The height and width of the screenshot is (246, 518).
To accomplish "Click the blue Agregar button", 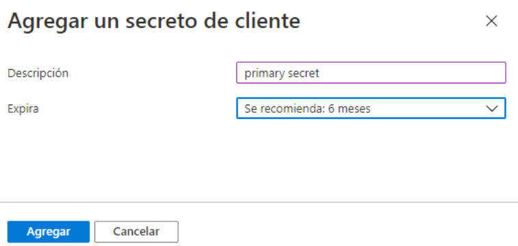I will pyautogui.click(x=49, y=232).
